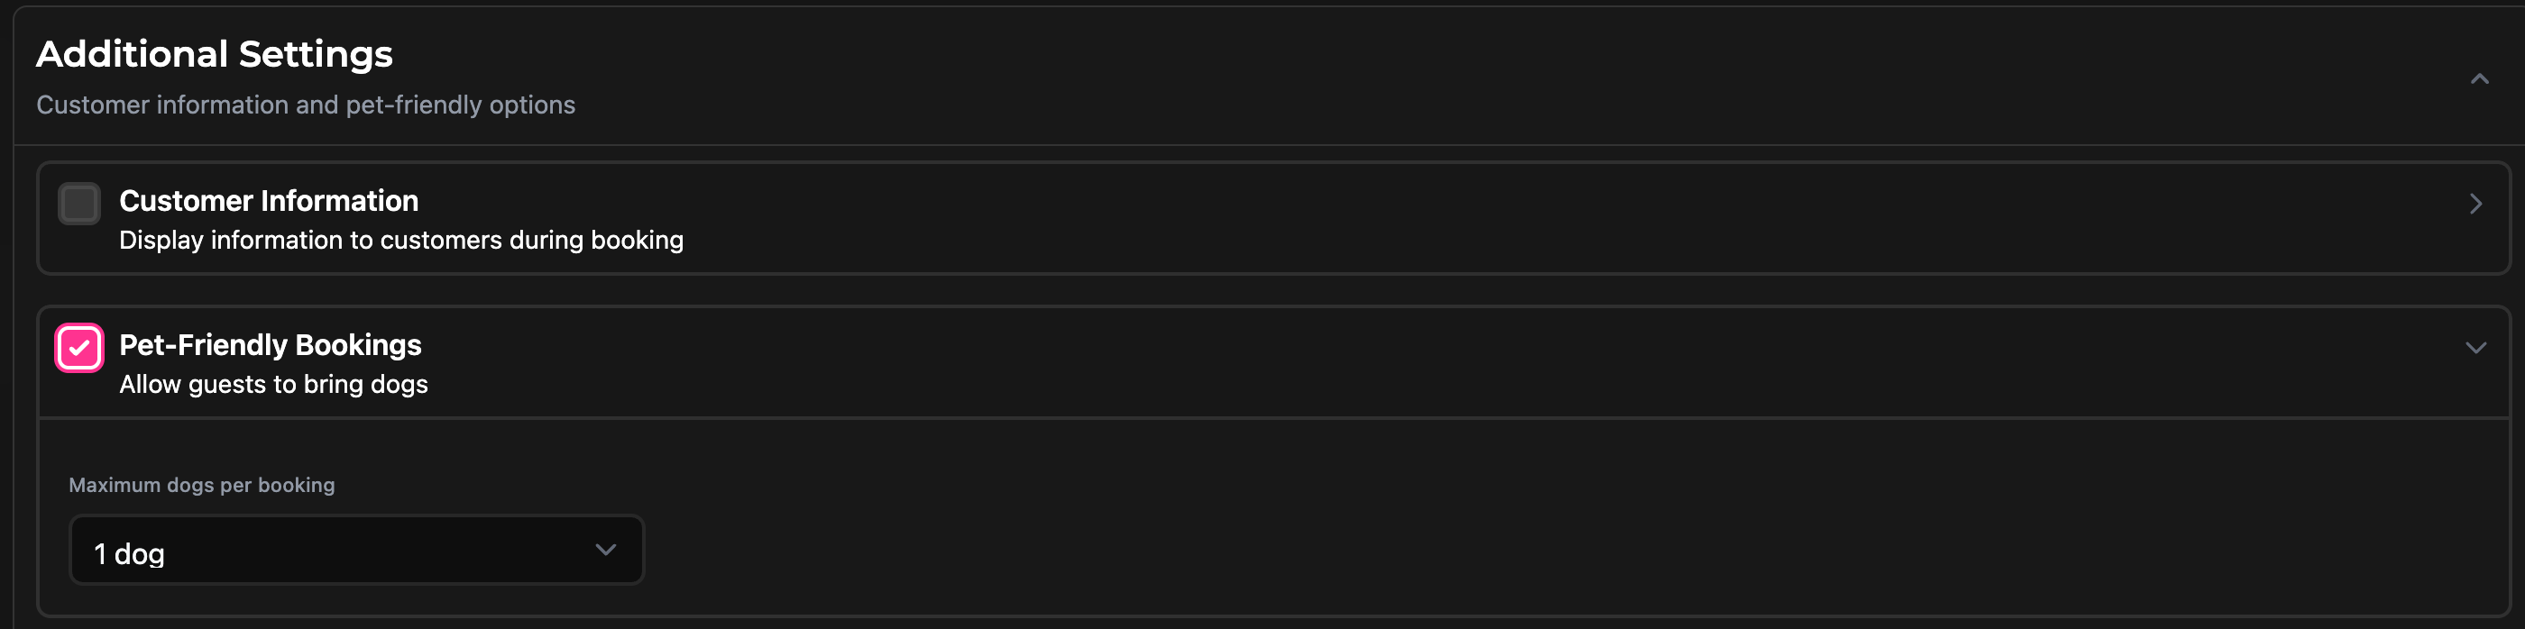Click the arrow inside the dog count dropdown
Image resolution: width=2525 pixels, height=629 pixels.
tap(606, 550)
